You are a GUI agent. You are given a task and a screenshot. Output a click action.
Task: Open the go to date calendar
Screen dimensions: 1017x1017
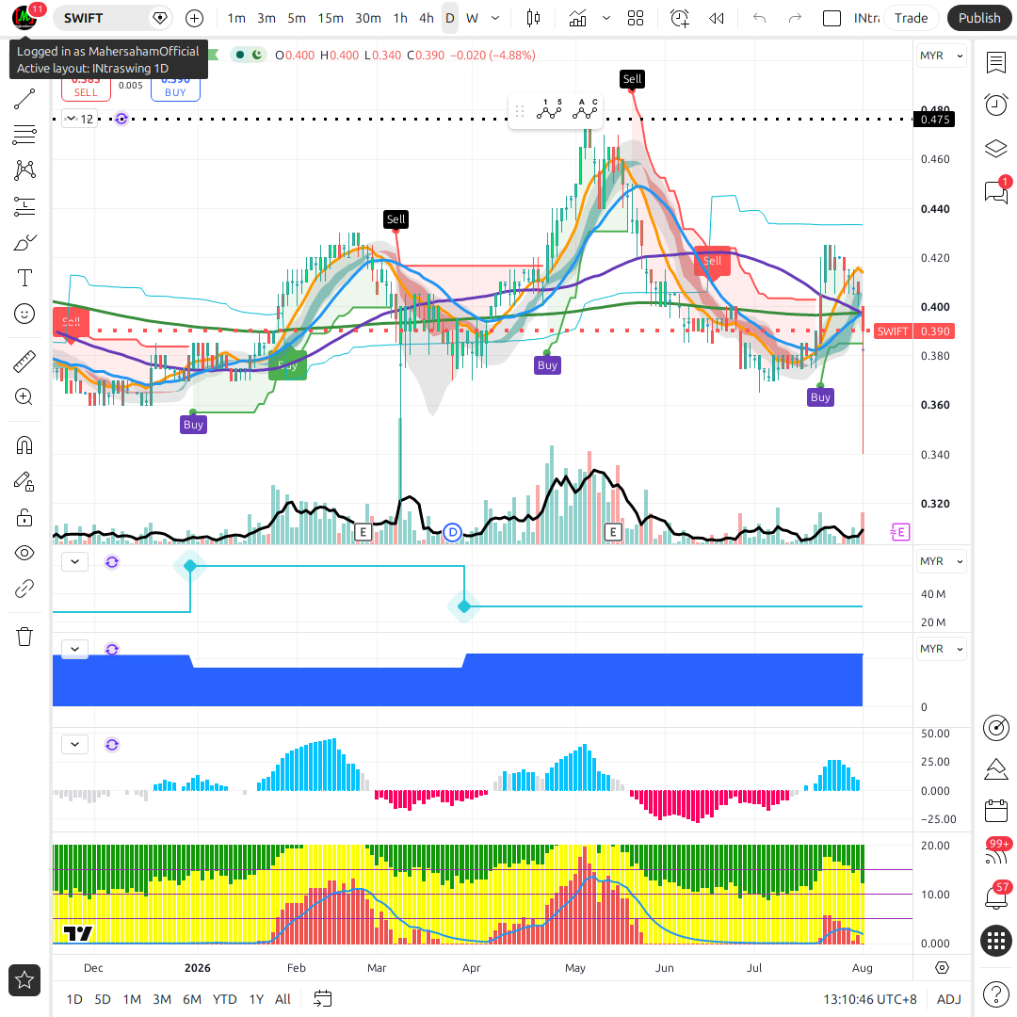click(322, 999)
